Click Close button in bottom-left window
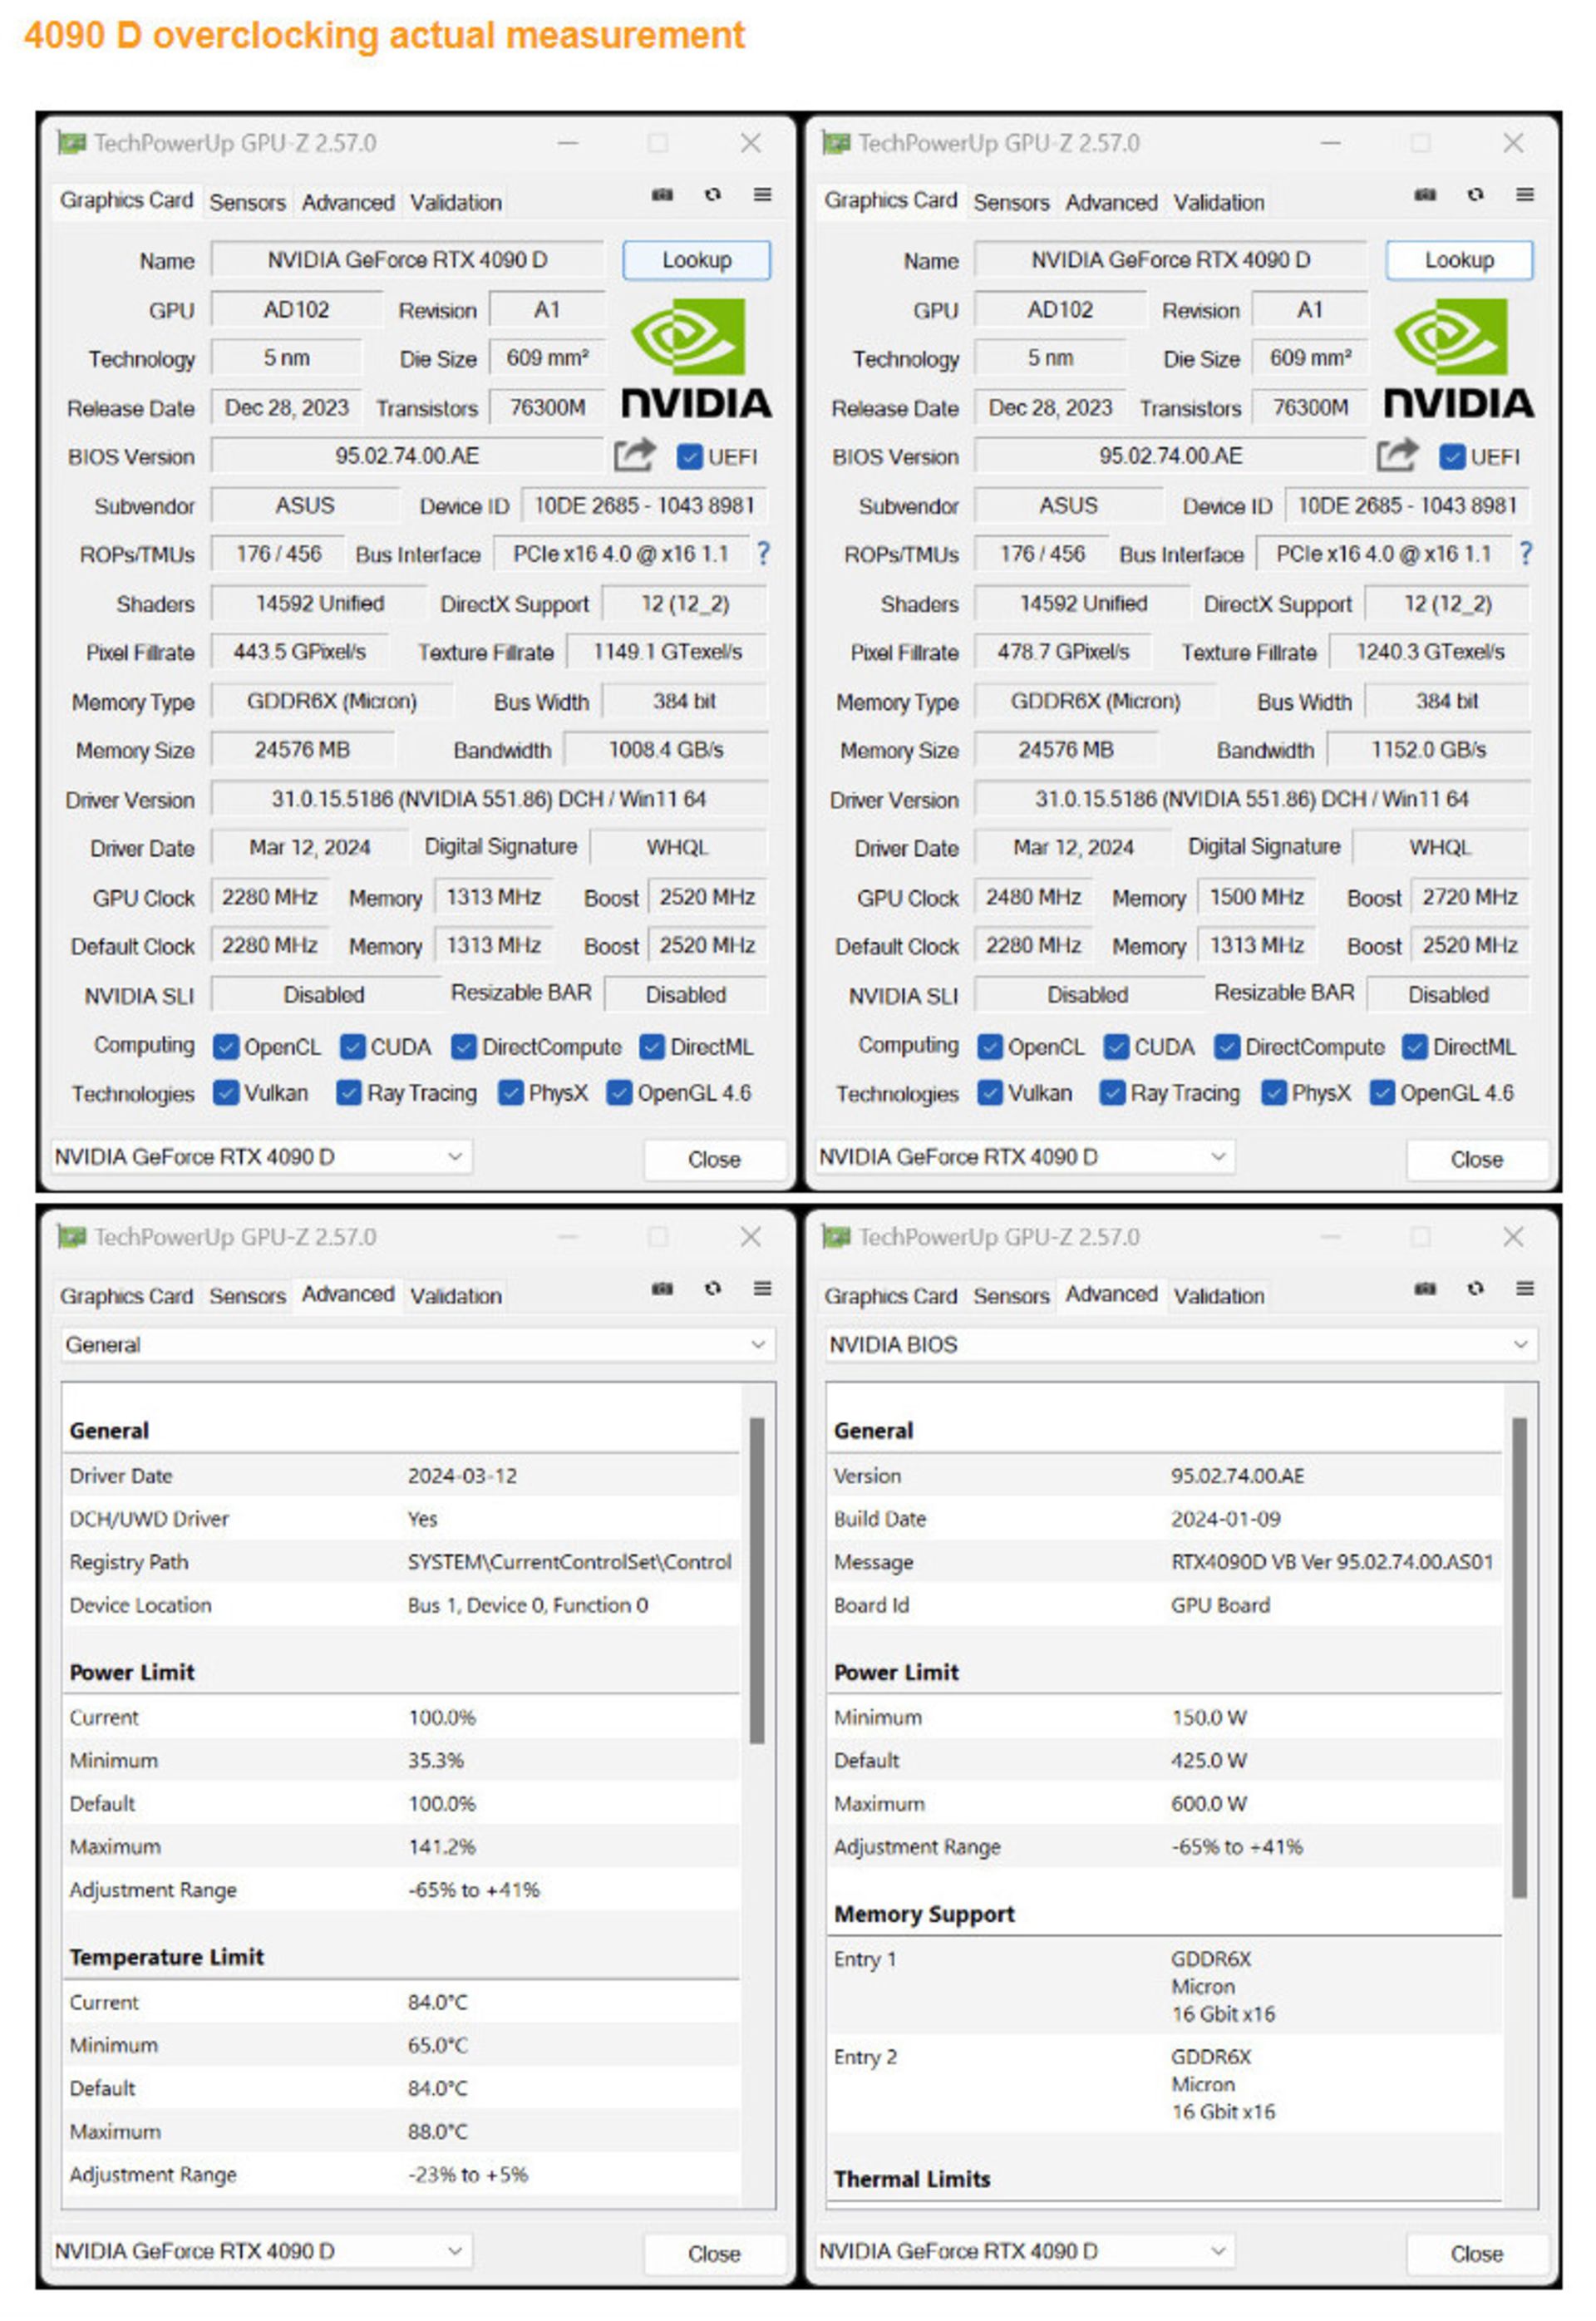Screen dimensions: 1596x2321 point(714,2253)
